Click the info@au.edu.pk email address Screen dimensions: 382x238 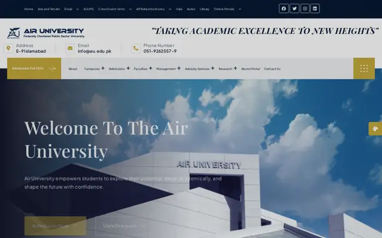coord(94,51)
